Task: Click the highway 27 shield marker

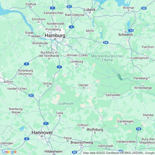Action: click(31, 95)
